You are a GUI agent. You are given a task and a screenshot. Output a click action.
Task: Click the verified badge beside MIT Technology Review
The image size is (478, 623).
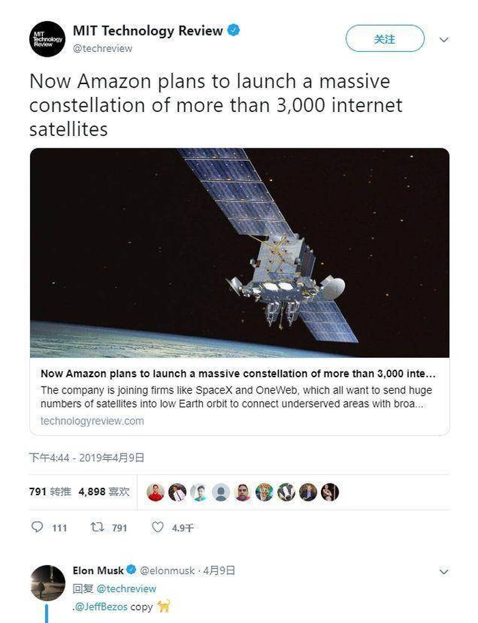234,31
